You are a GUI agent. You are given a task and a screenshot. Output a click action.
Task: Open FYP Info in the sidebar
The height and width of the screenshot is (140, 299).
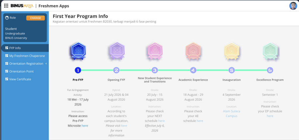[25, 48]
